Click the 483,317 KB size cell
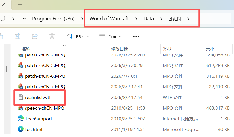 [218, 108]
